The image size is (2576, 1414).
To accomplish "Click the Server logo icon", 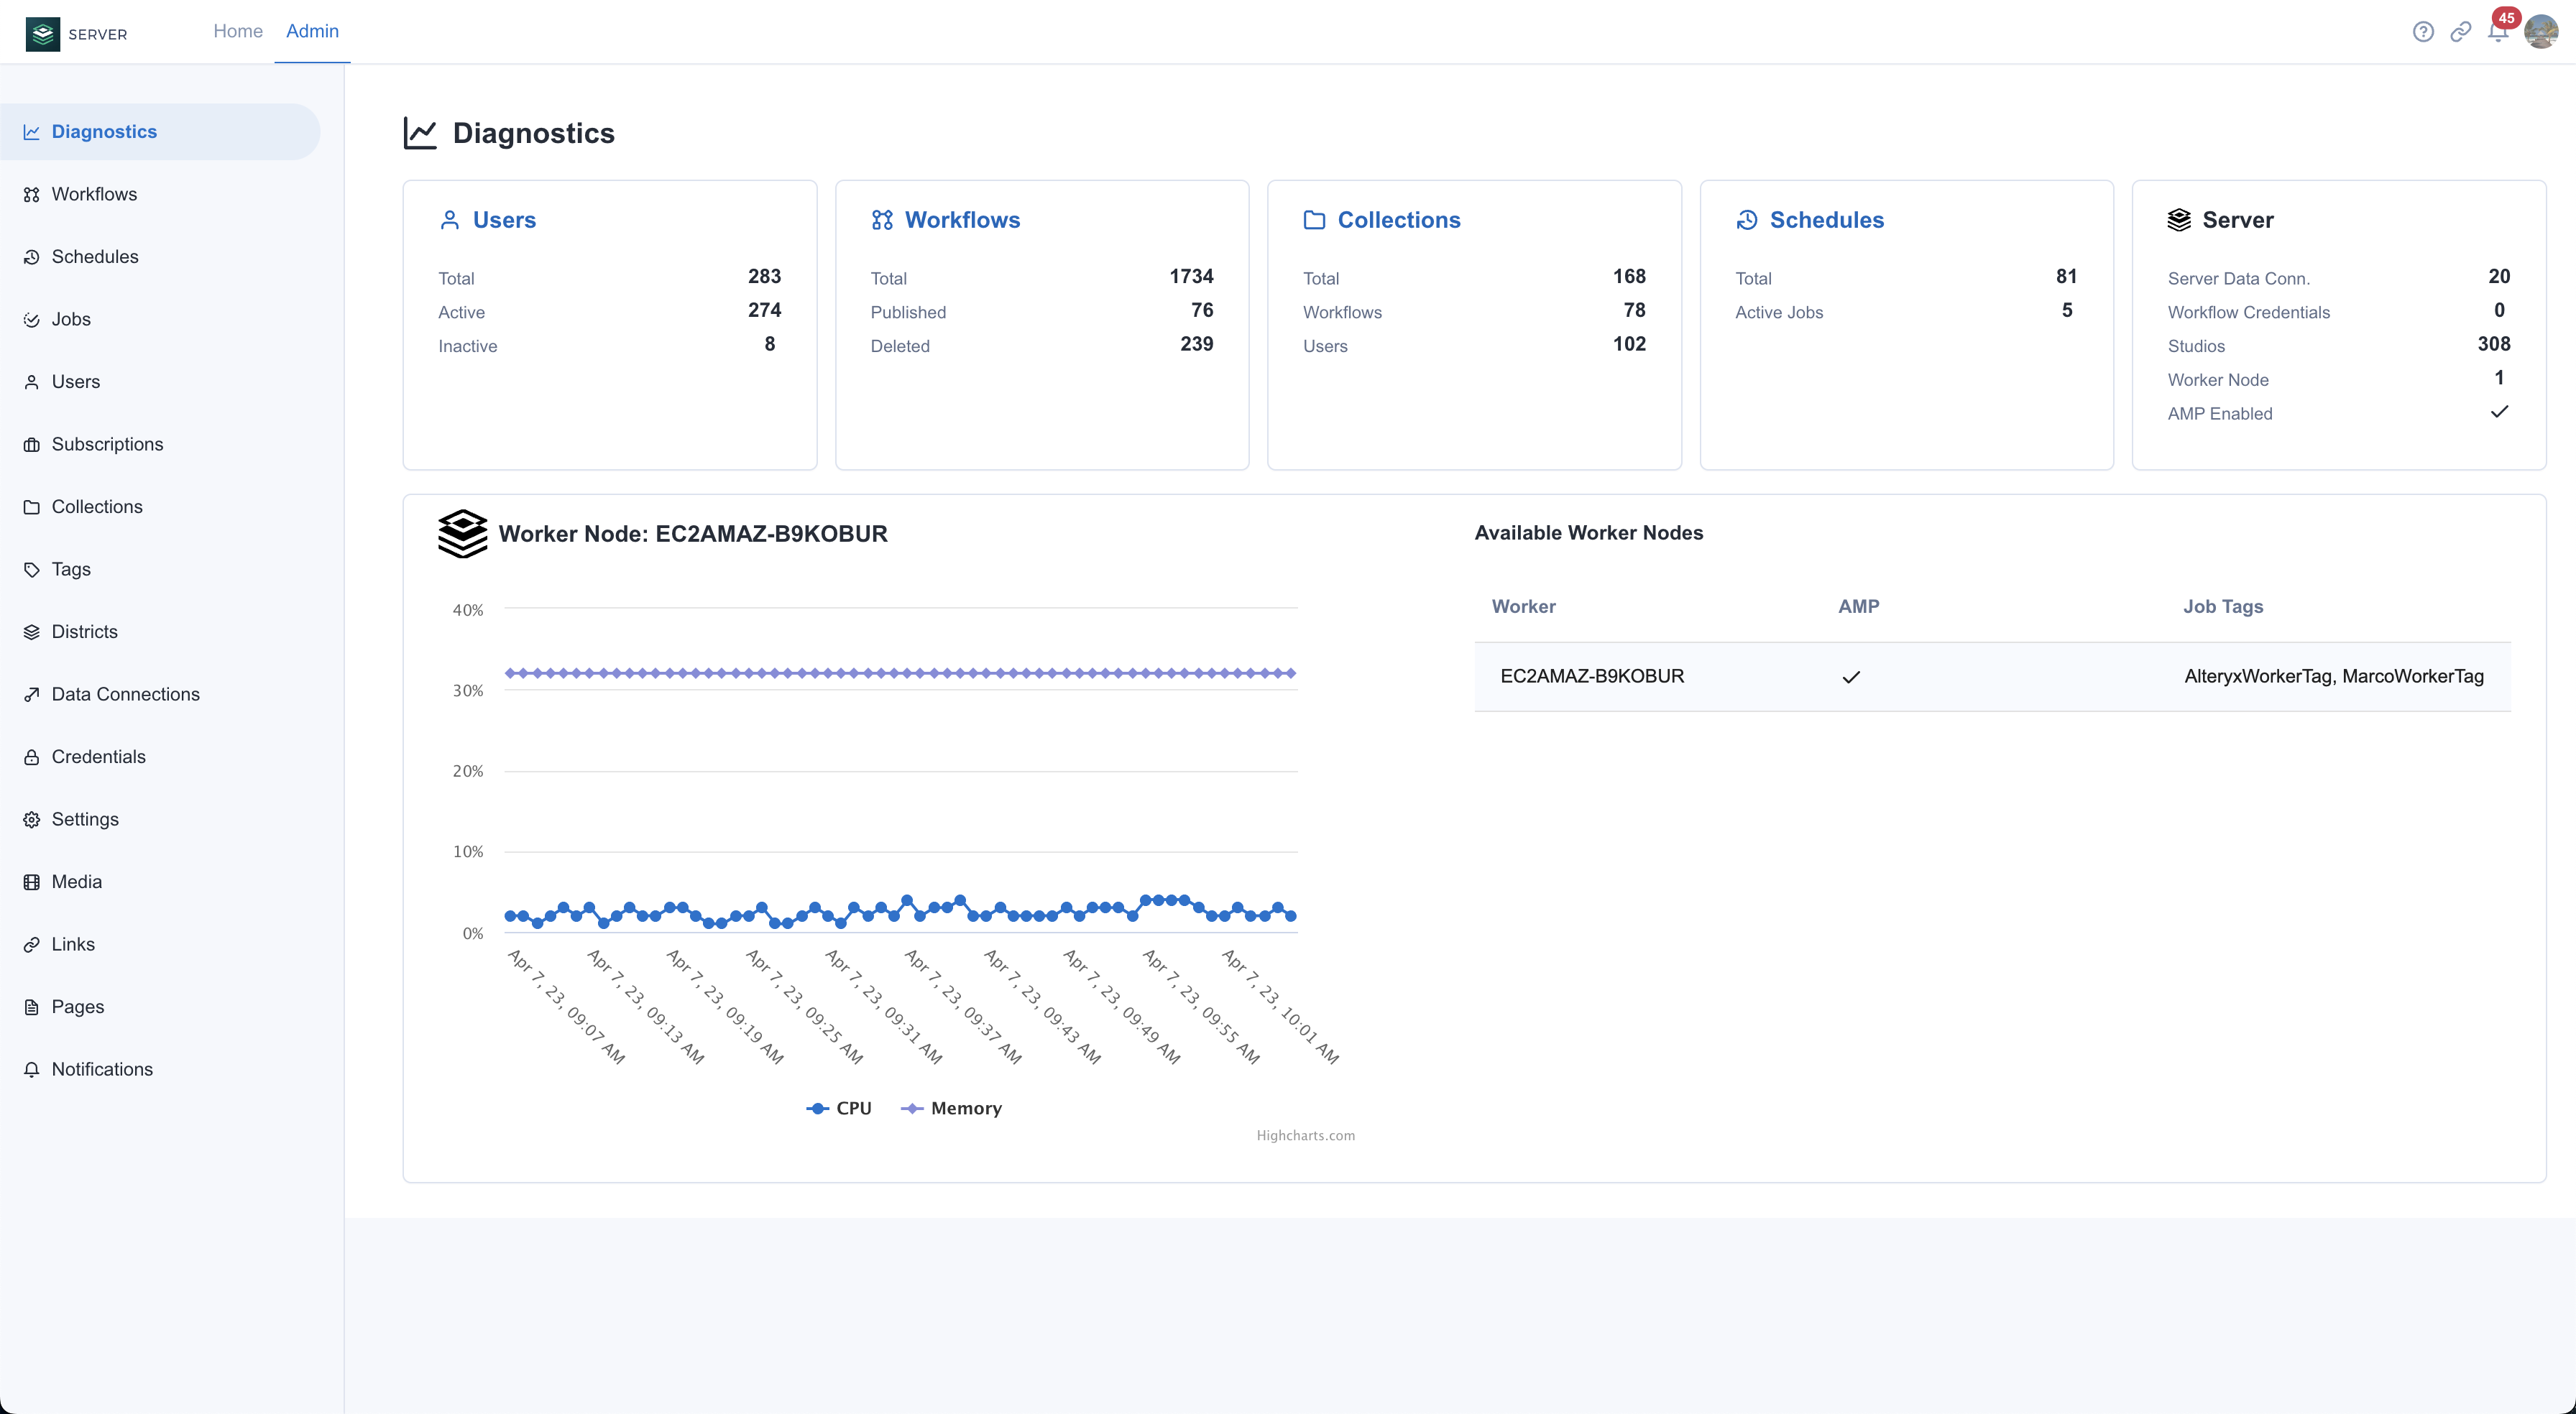I will (43, 34).
